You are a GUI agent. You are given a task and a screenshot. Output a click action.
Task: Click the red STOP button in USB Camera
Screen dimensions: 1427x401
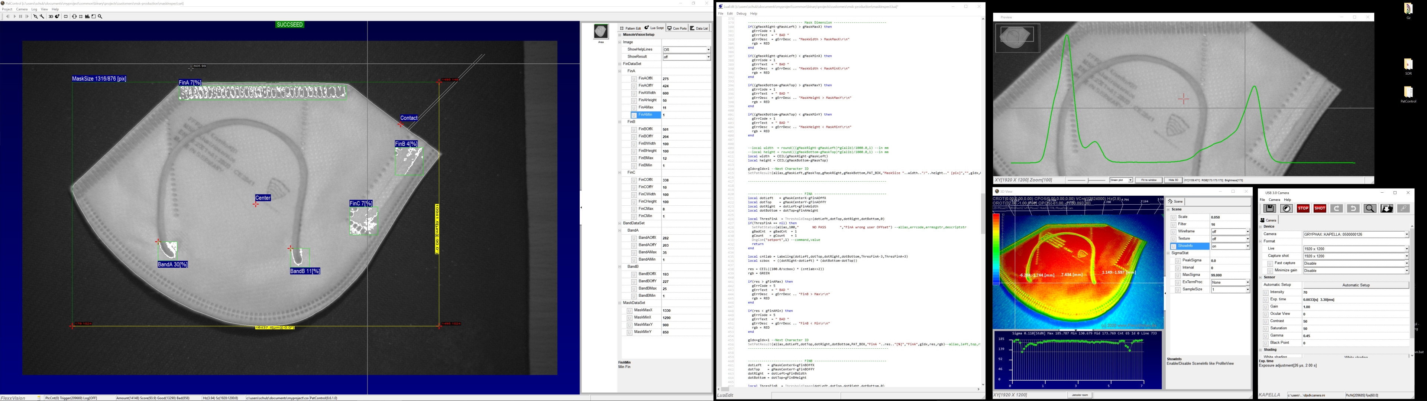1303,209
